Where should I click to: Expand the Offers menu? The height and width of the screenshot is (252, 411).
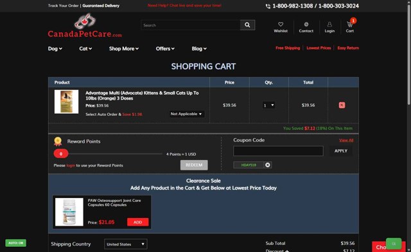[x=165, y=49]
